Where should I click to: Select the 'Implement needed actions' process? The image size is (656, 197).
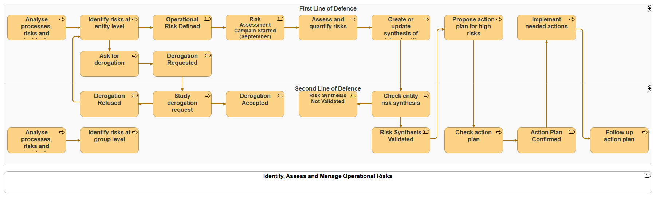[x=546, y=27]
